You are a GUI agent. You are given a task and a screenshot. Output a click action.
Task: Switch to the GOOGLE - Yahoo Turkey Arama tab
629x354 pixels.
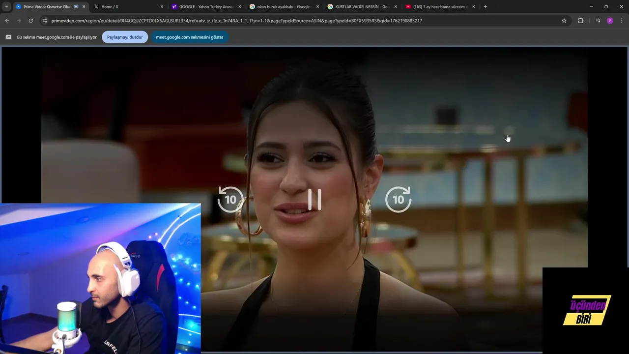pos(205,7)
